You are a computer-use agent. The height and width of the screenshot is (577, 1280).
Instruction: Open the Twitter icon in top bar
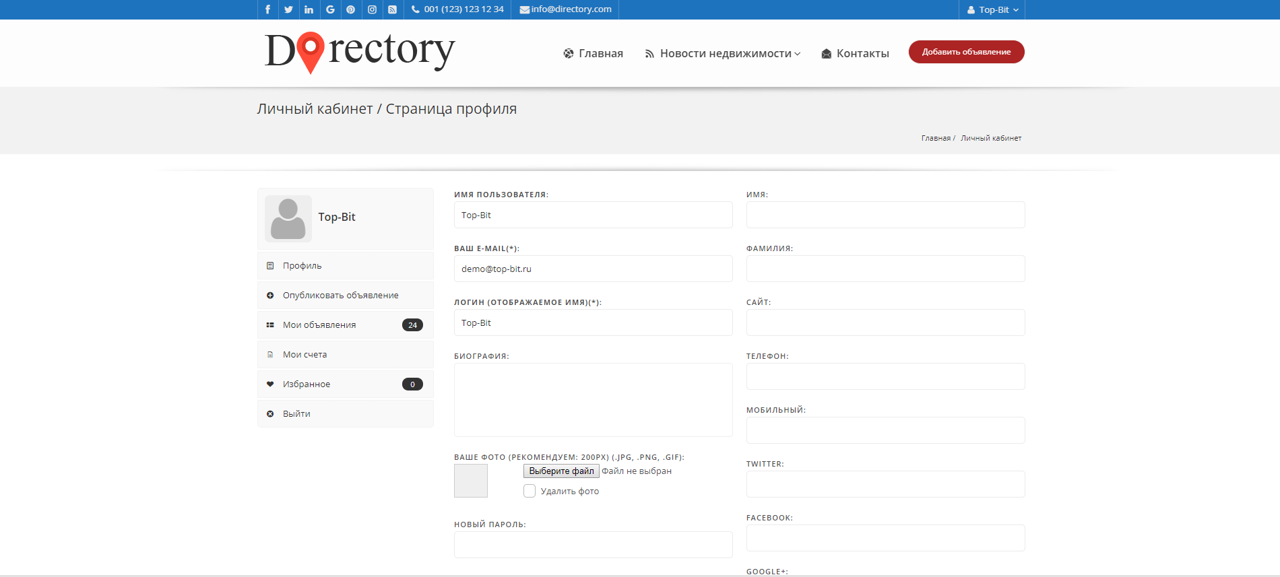288,9
